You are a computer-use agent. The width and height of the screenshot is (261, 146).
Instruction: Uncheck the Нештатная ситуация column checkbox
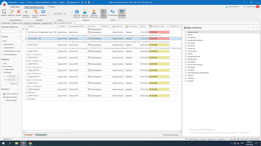186,65
